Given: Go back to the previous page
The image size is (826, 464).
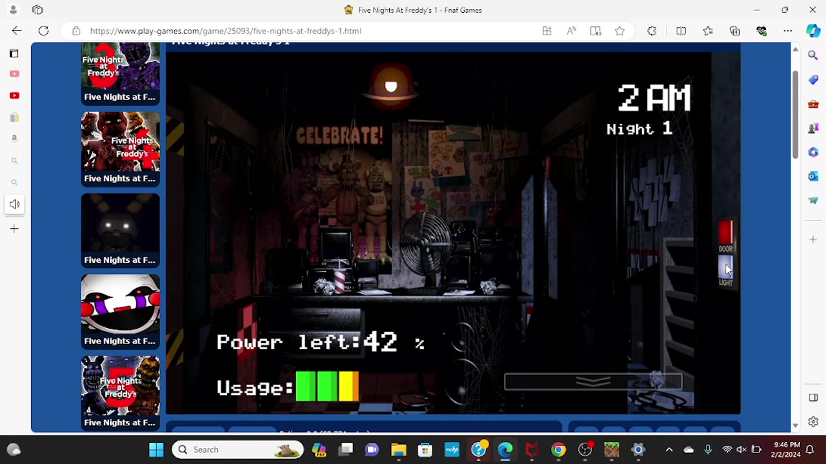Looking at the screenshot, I should 17,31.
